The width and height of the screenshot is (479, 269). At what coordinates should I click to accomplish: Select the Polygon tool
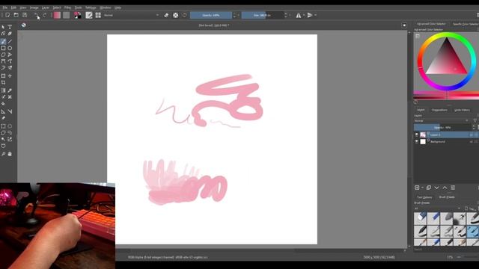(3, 55)
